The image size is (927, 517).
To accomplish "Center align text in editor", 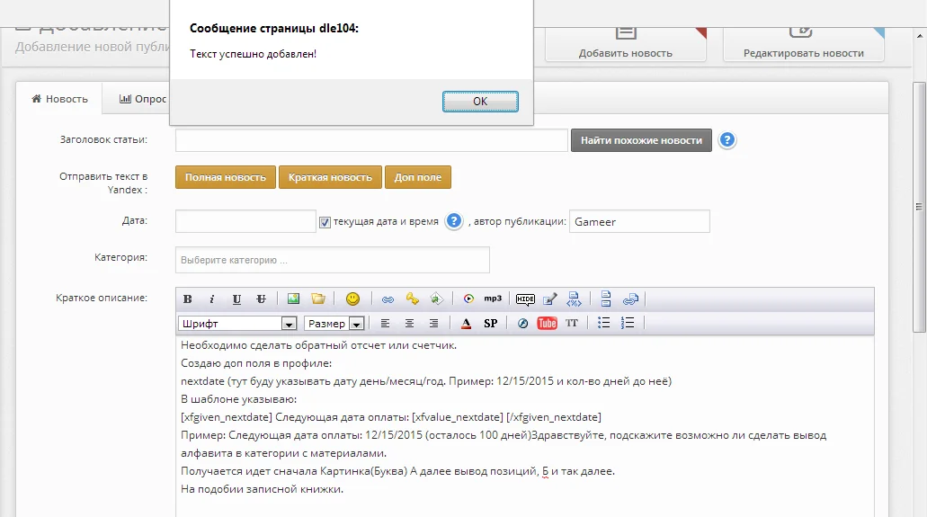I will [x=409, y=323].
